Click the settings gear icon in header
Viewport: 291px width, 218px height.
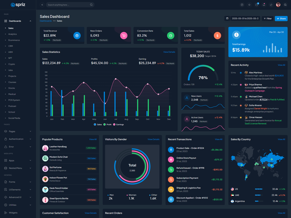tap(285, 5)
